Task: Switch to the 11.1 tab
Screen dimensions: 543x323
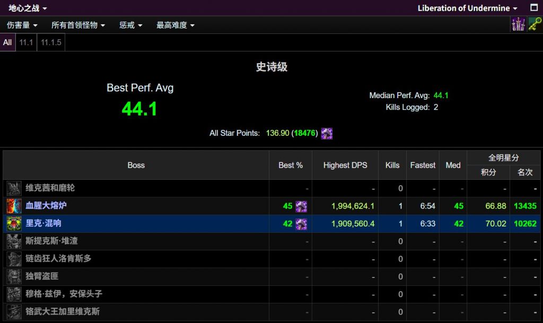Action: coord(25,42)
